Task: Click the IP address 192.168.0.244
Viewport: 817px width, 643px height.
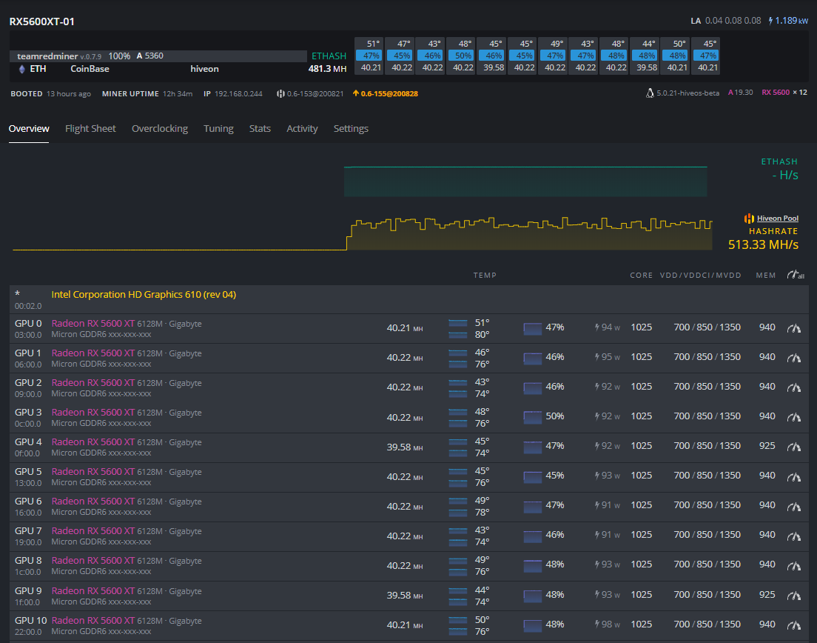Action: coord(238,94)
